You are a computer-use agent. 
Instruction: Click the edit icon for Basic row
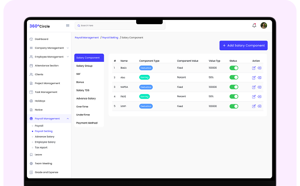tap(254, 68)
